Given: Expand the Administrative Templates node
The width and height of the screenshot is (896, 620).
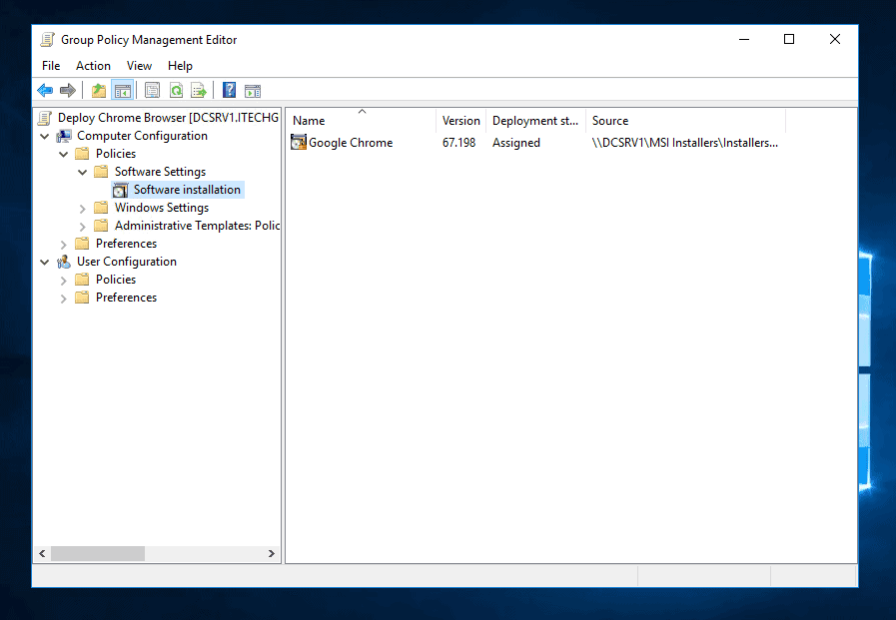Looking at the screenshot, I should tap(81, 225).
